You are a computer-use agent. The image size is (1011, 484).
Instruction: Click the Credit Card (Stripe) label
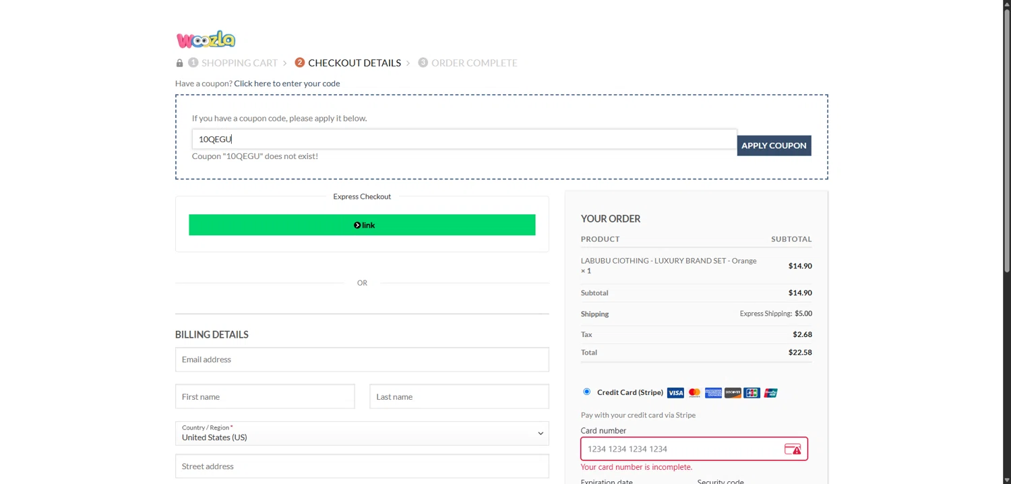630,392
